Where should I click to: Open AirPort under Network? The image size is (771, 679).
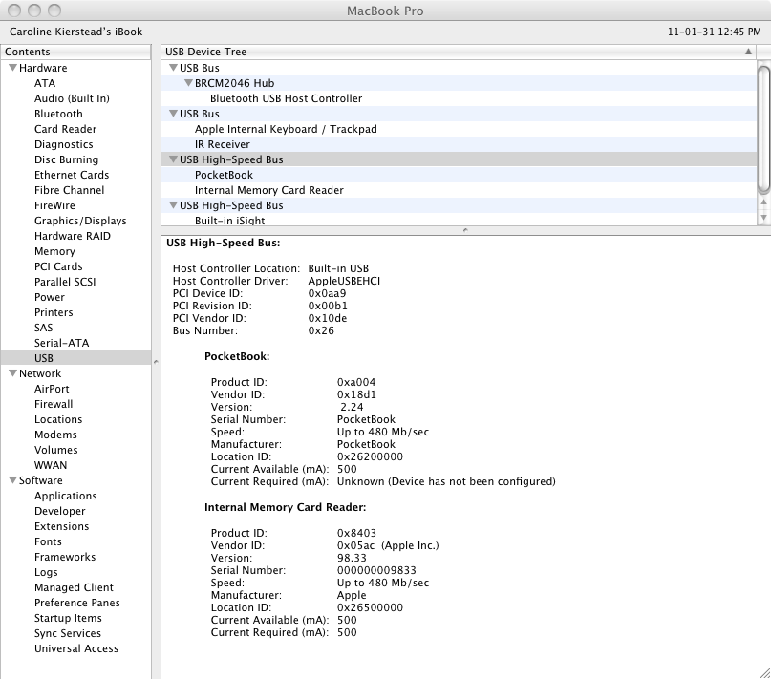point(52,389)
